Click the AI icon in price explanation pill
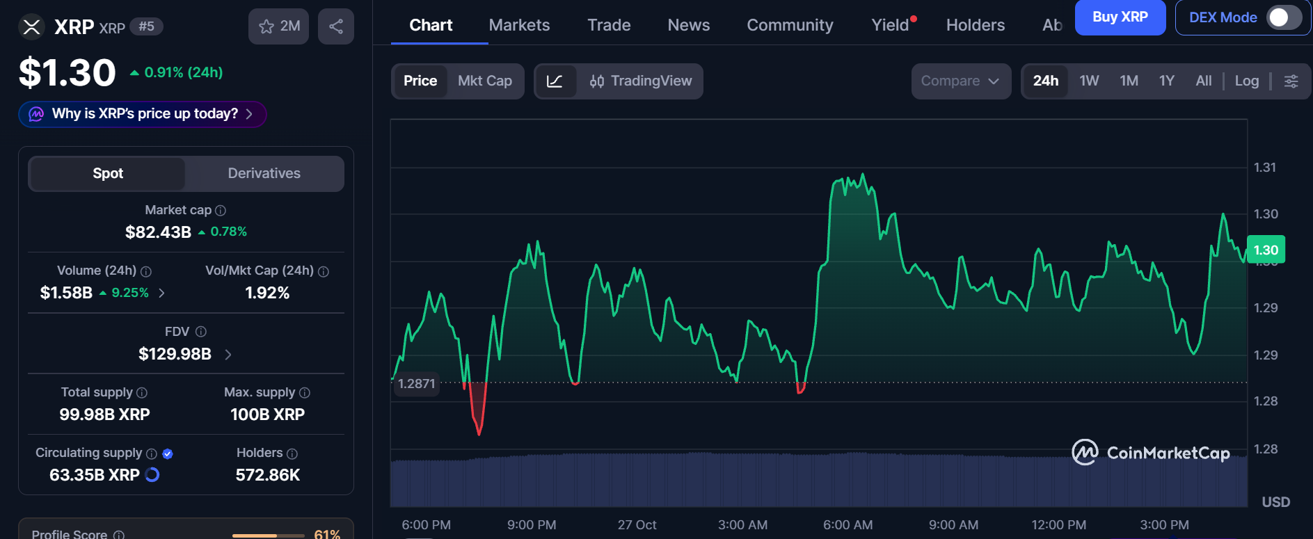1313x539 pixels. (x=36, y=114)
